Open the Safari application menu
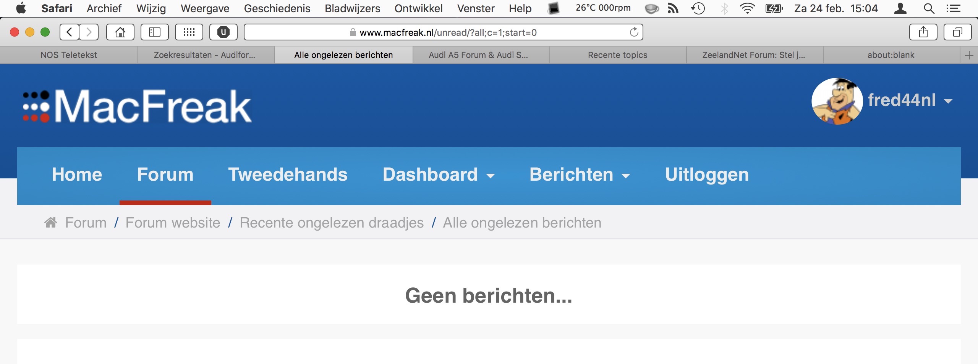Image resolution: width=978 pixels, height=364 pixels. pos(57,8)
